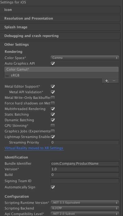This screenshot has height=216, width=123.
Task: Open Api Compatibility Level dropdown
Action: point(85,214)
